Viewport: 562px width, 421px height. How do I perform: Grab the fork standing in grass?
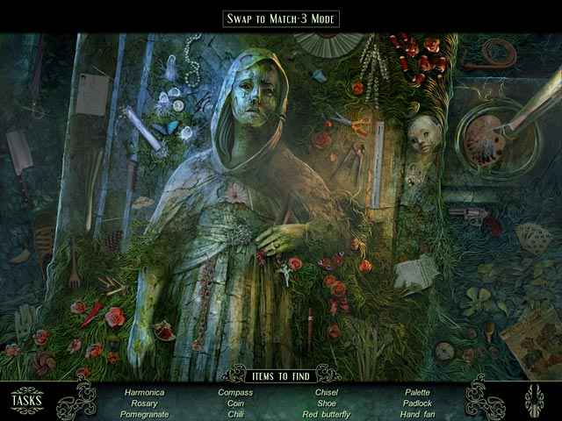tap(74, 267)
